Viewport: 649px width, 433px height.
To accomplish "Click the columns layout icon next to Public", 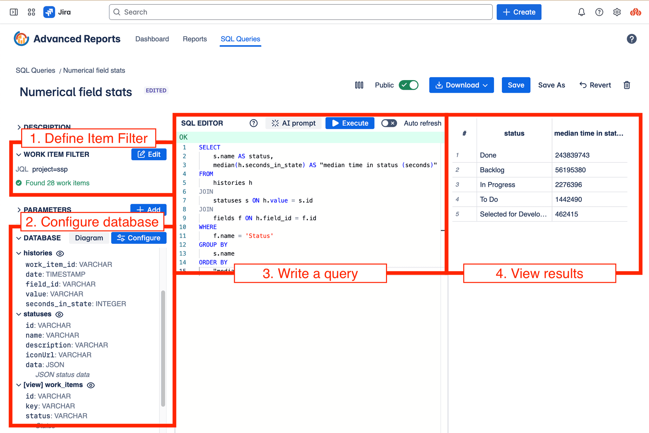I will click(x=359, y=85).
